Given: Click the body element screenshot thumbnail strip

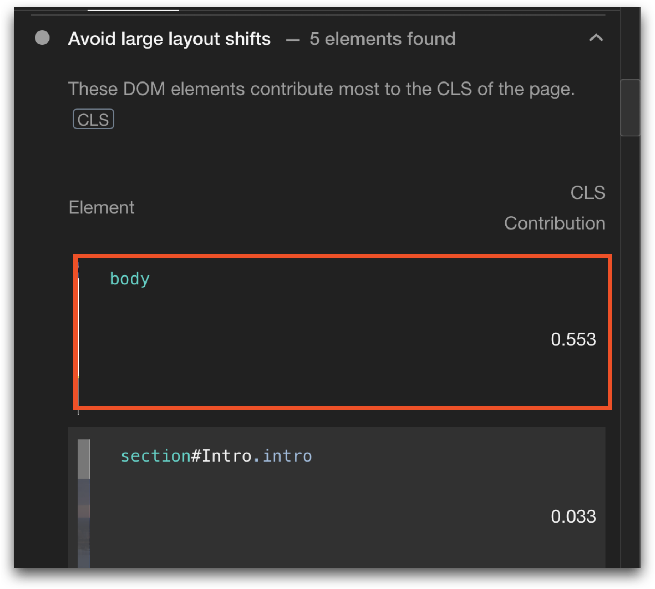Looking at the screenshot, I should pyautogui.click(x=78, y=332).
